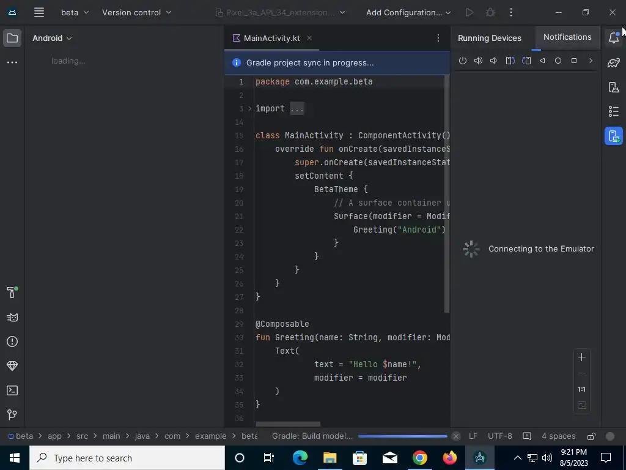Click the src breadcrumb

tap(83, 436)
